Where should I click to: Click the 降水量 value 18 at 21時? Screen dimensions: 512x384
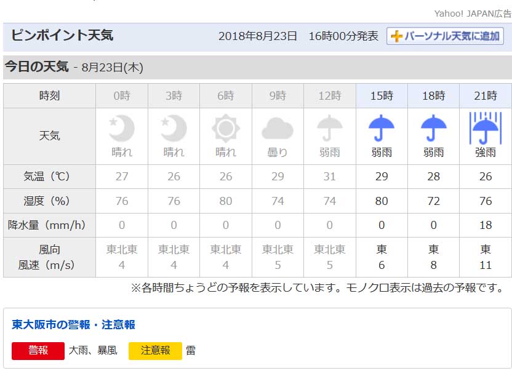[x=486, y=225]
